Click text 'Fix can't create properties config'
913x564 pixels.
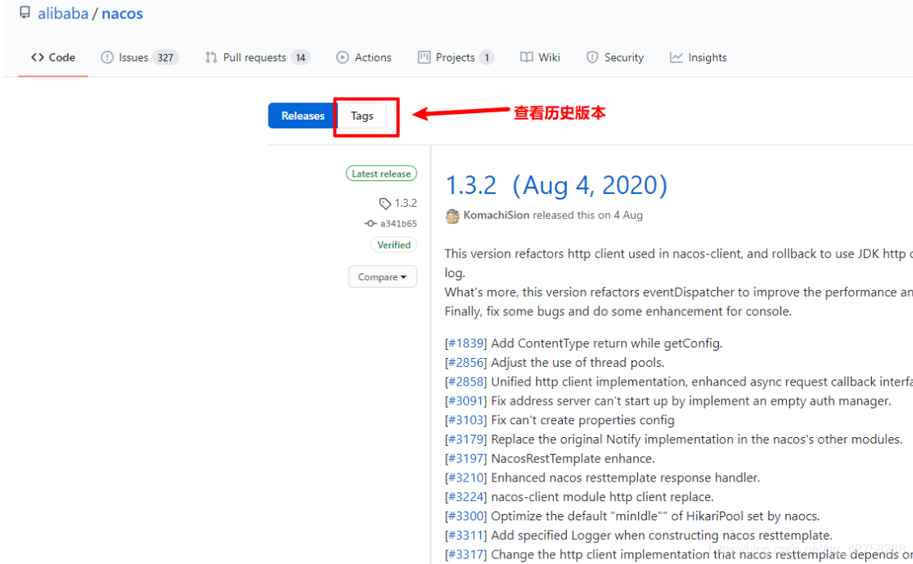coord(583,420)
